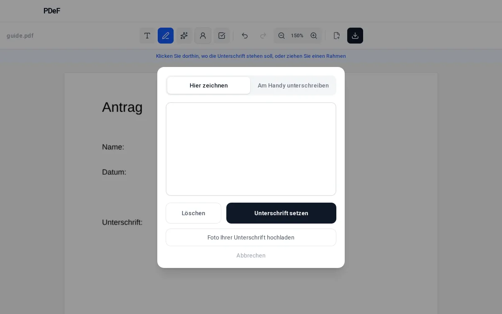
Task: Click Abbrechen to cancel dialog
Action: (251, 255)
